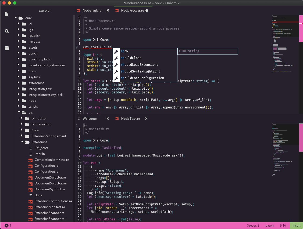303x229 pixels.
Task: Switch to the Welcome tab
Action: point(90,119)
